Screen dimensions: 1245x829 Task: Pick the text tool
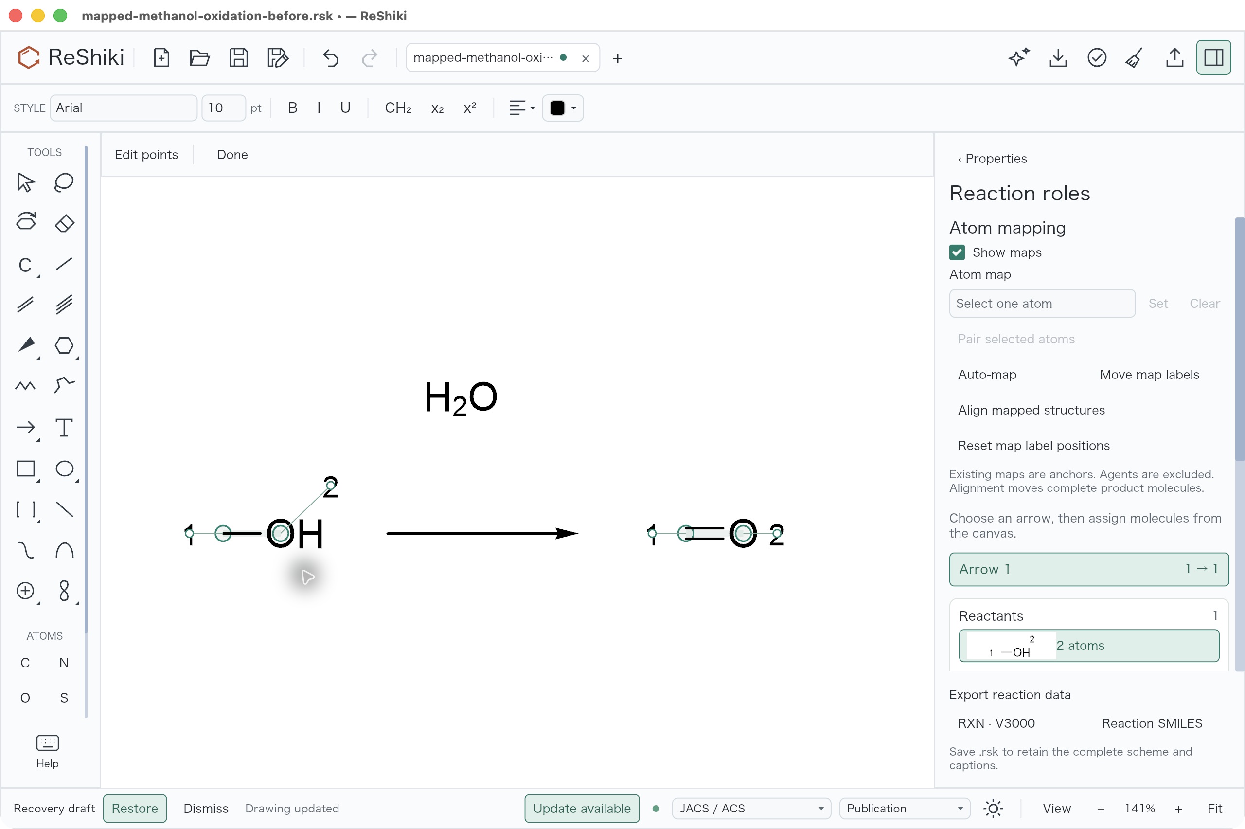click(x=64, y=427)
